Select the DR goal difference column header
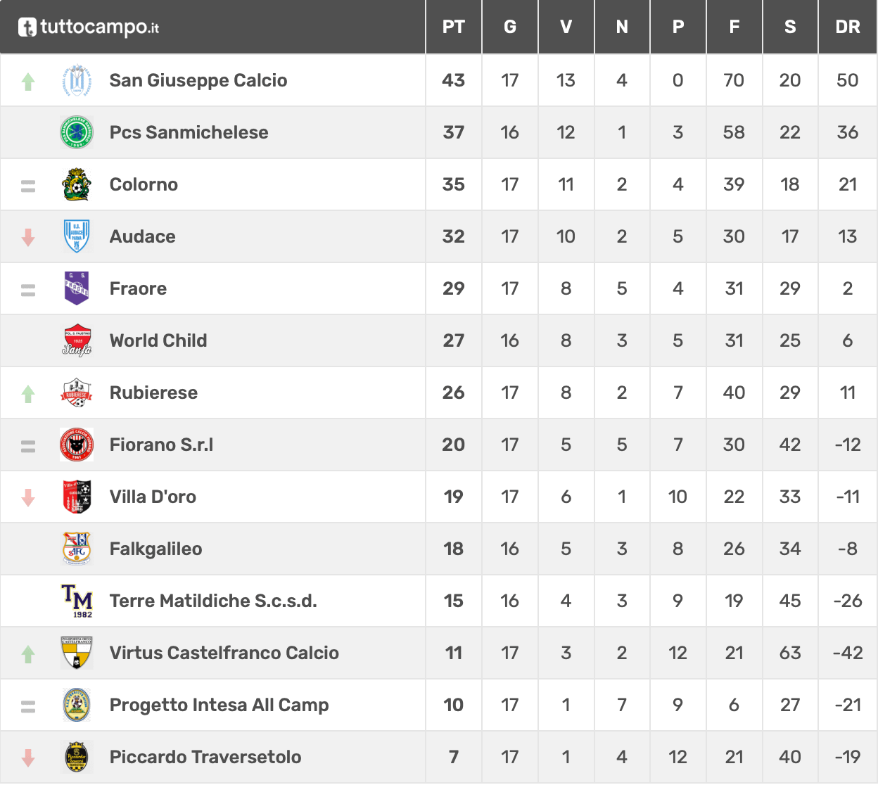 (x=848, y=27)
